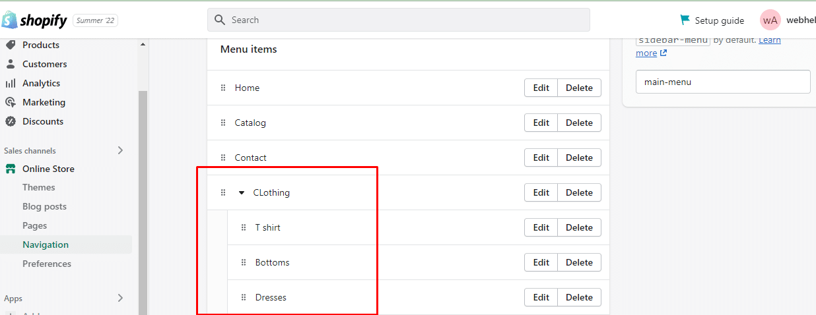Expand the Apps section chevron
Screen dimensions: 816x315
120,298
